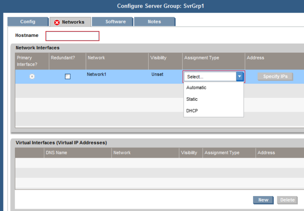Choose Automatic from the assignment list
304x211 pixels.
[x=196, y=88]
